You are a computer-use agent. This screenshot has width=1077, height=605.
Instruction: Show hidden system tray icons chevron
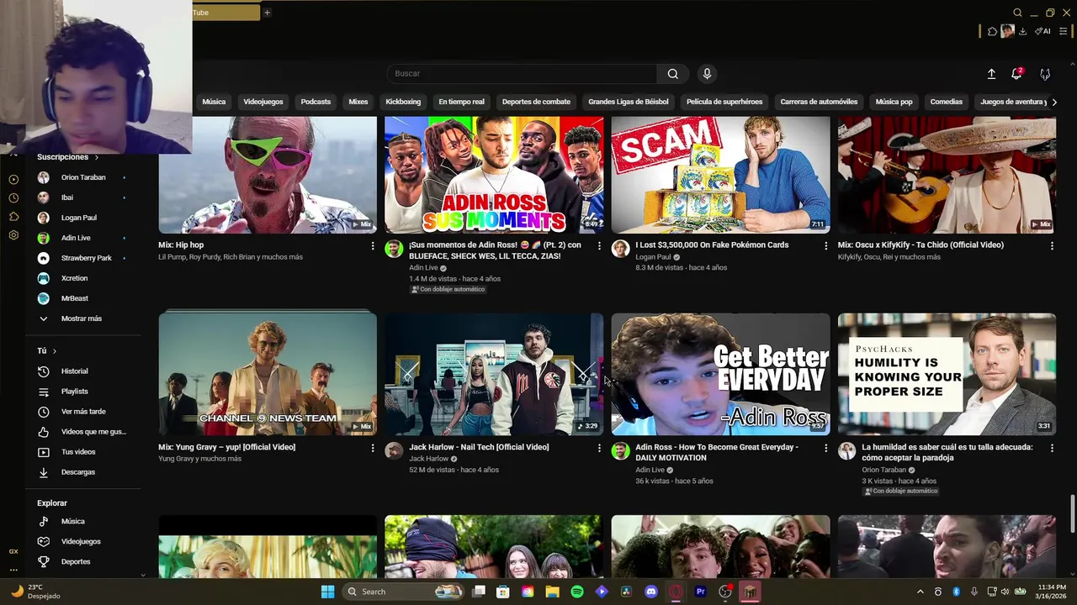tap(920, 592)
